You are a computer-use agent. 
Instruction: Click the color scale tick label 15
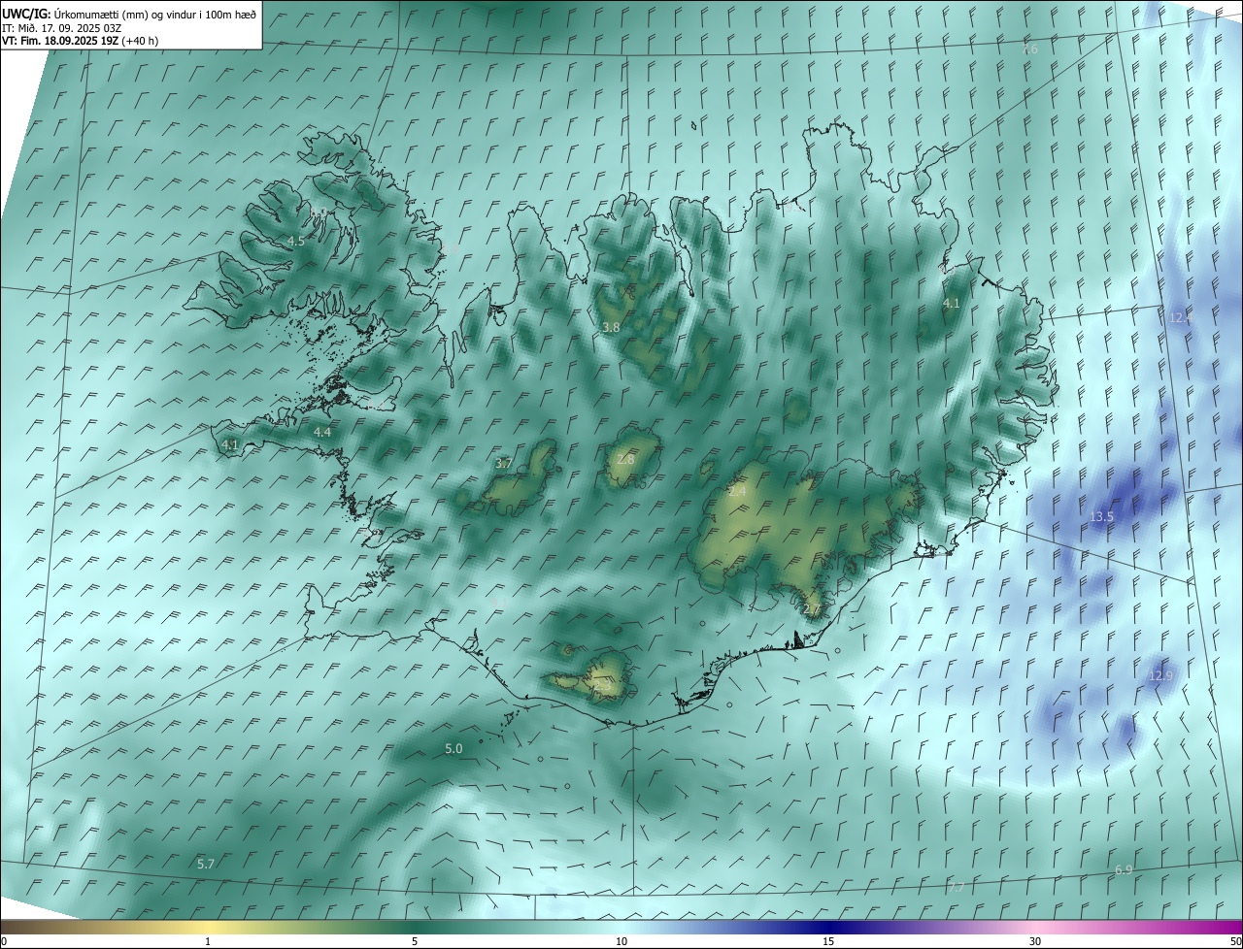point(828,941)
